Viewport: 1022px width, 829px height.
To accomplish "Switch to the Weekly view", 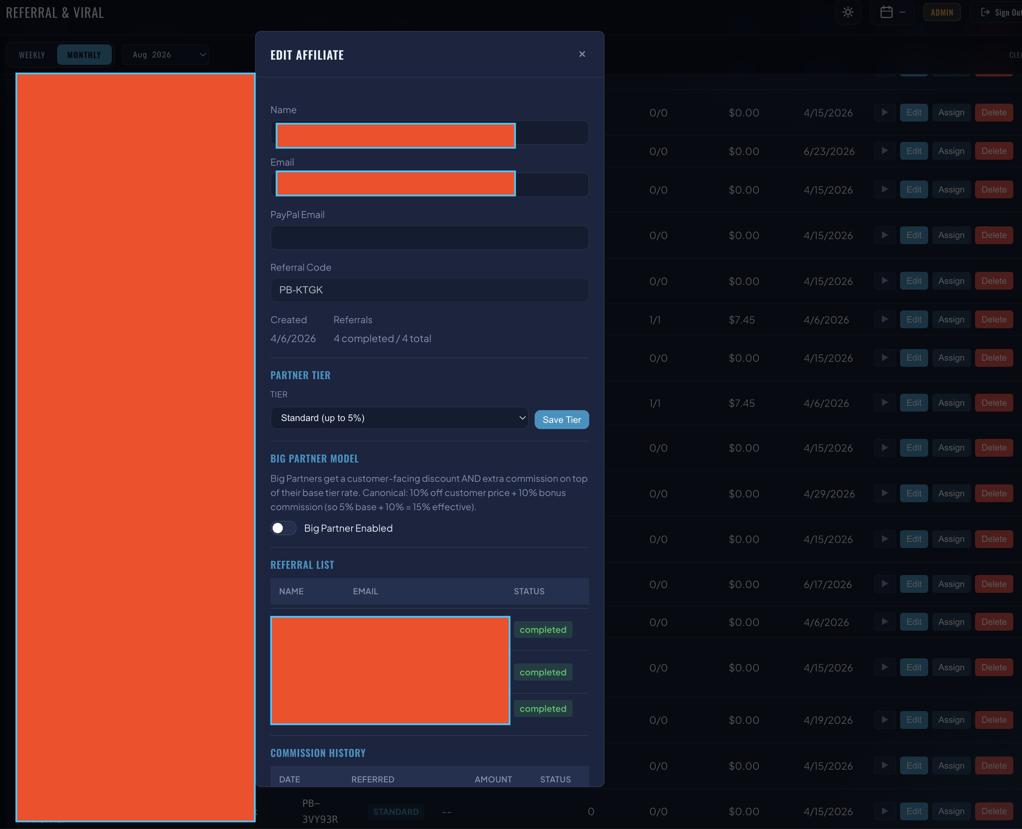I will (x=32, y=55).
